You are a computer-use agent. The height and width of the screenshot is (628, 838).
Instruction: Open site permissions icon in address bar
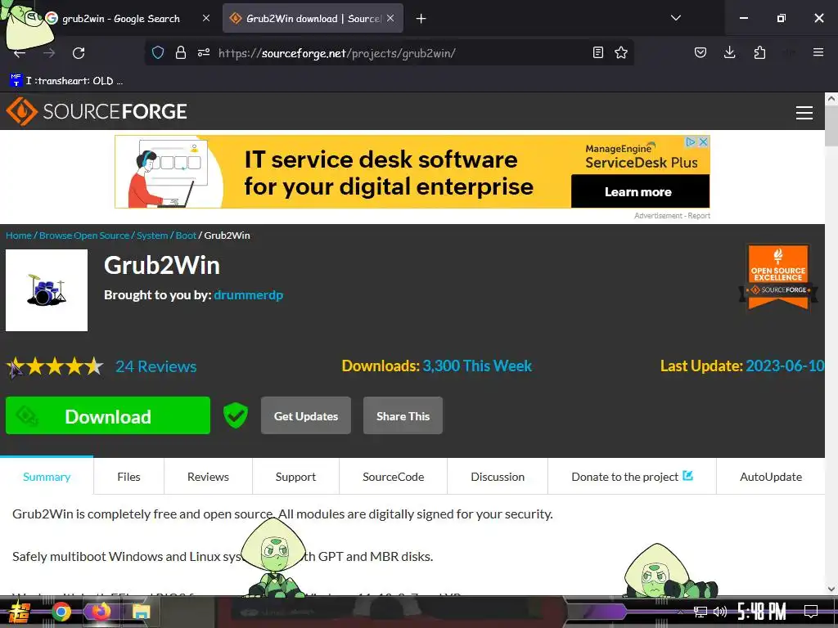(204, 52)
